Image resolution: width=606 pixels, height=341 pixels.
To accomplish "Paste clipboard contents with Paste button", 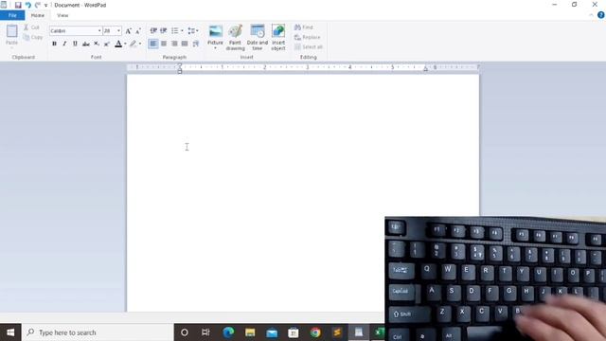I will pos(11,36).
